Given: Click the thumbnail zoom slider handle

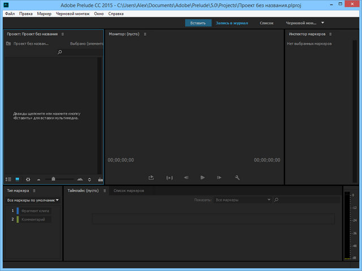Looking at the screenshot, I should (53, 179).
